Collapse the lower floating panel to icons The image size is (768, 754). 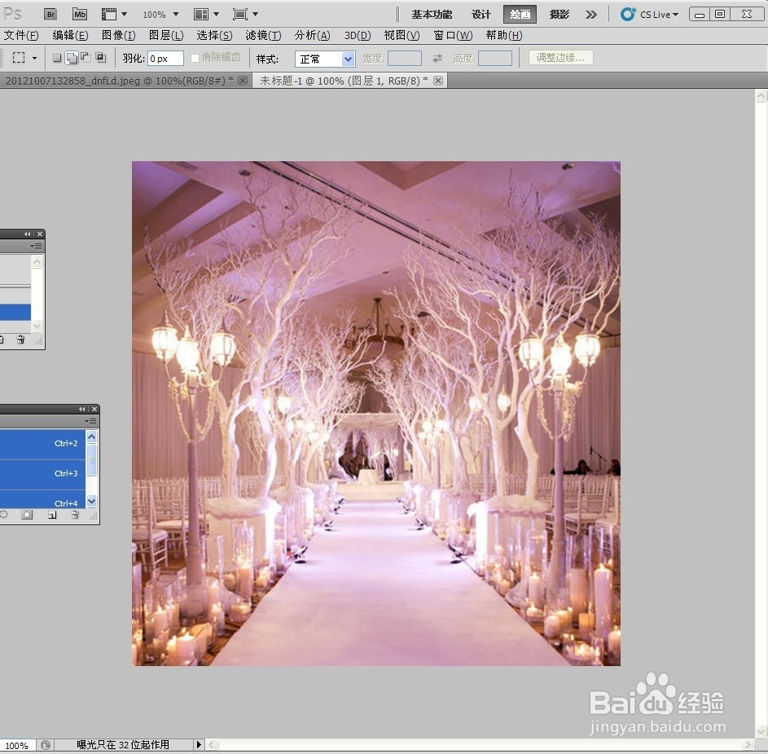coord(81,409)
